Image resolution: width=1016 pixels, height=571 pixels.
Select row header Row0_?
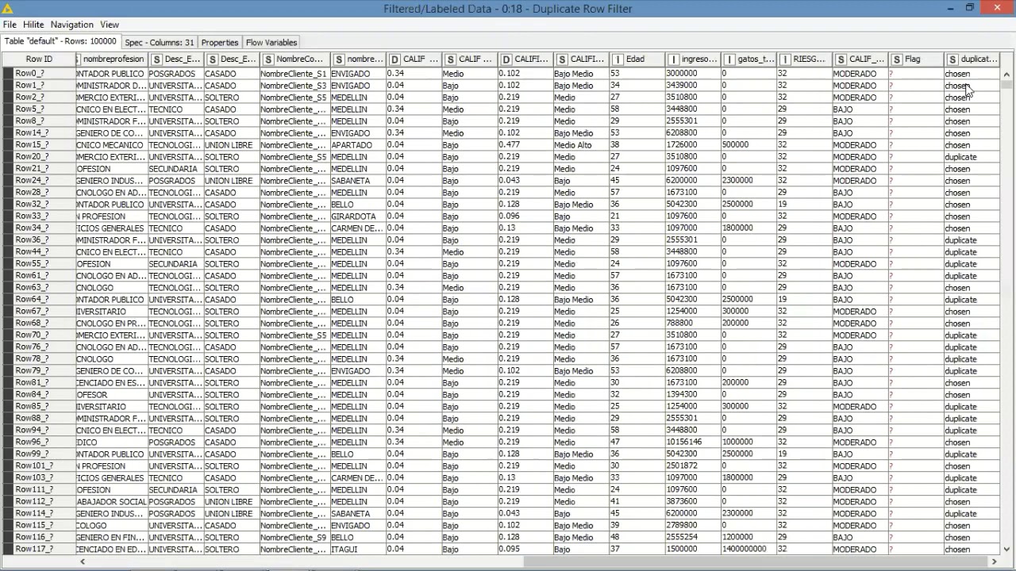pyautogui.click(x=39, y=74)
